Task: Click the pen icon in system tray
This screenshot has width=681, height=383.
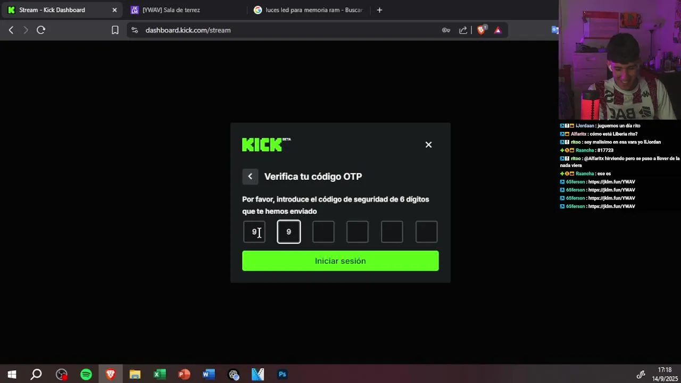Action: click(x=641, y=374)
